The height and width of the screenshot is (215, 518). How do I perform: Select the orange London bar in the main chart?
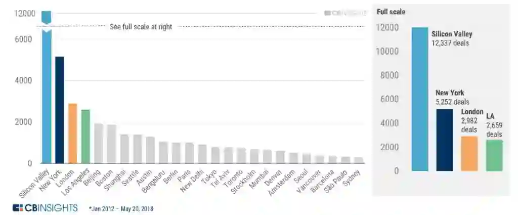point(73,133)
